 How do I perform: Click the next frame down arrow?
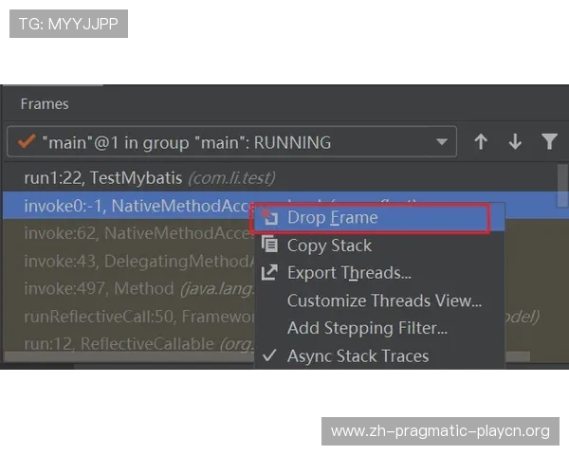[x=515, y=142]
